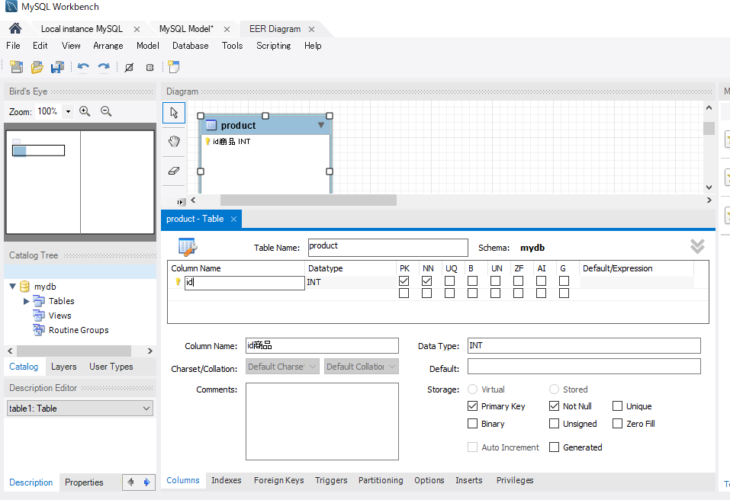Open the Zoom percentage dropdown

coord(68,111)
